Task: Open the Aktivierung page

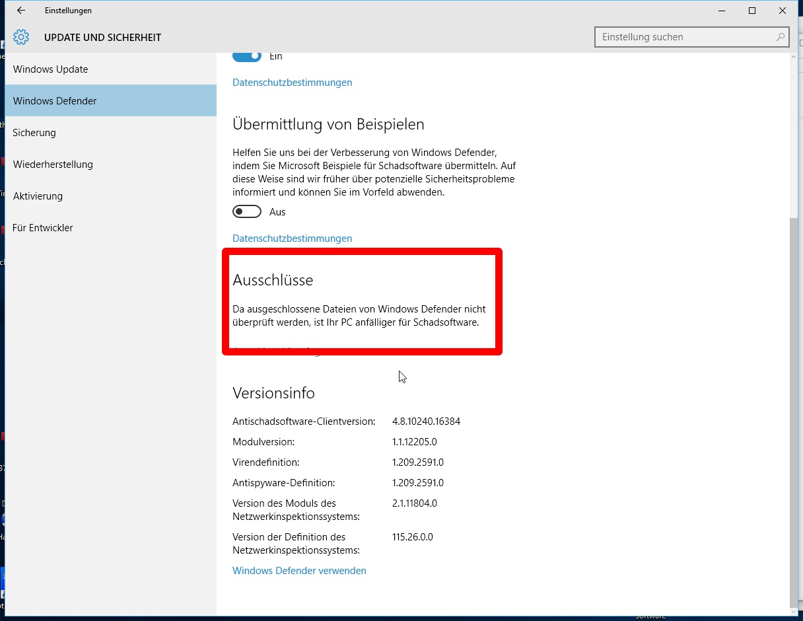Action: point(111,196)
